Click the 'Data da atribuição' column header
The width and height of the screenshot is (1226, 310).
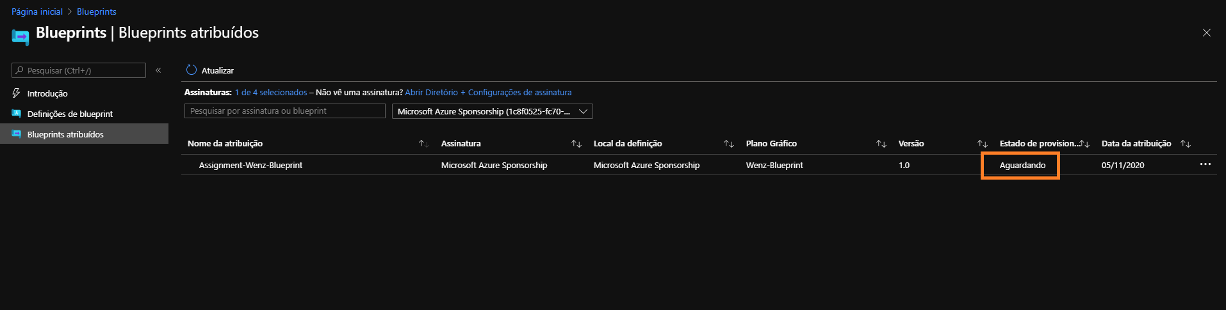[1136, 144]
